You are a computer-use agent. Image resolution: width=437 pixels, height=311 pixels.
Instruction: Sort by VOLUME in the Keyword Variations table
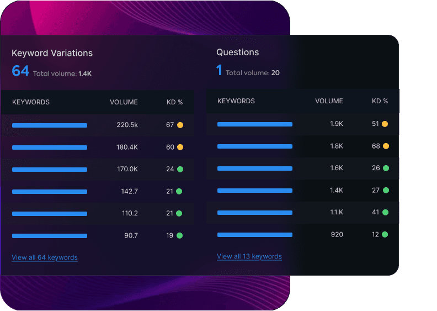[x=124, y=102]
